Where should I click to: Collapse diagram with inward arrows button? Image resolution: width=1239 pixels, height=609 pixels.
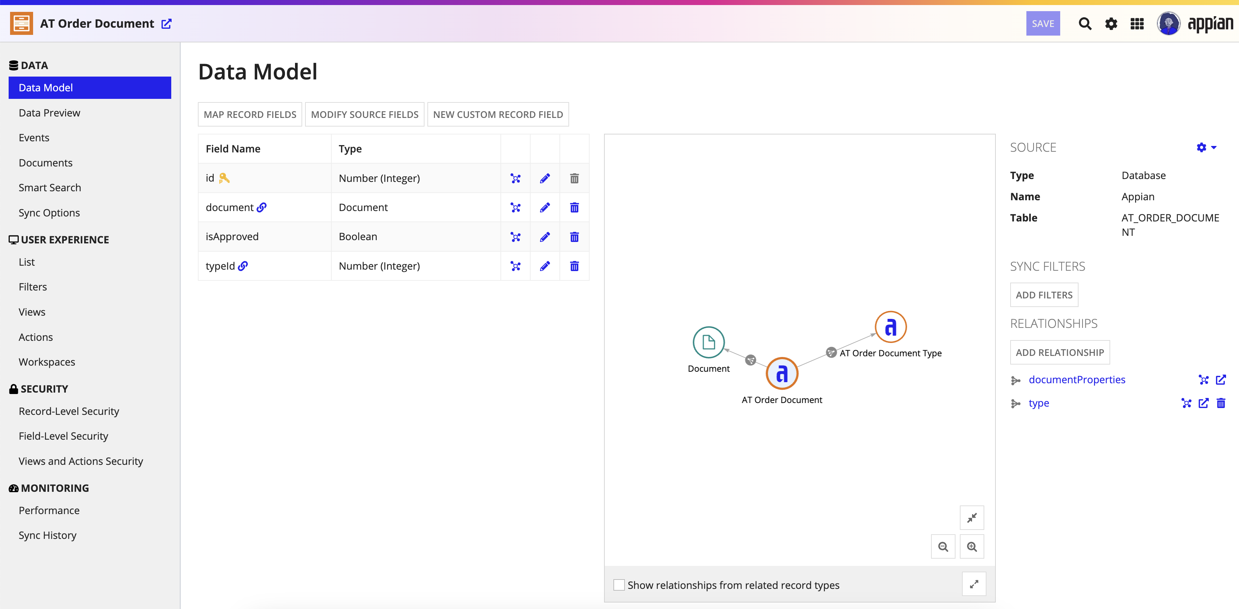[x=972, y=518]
